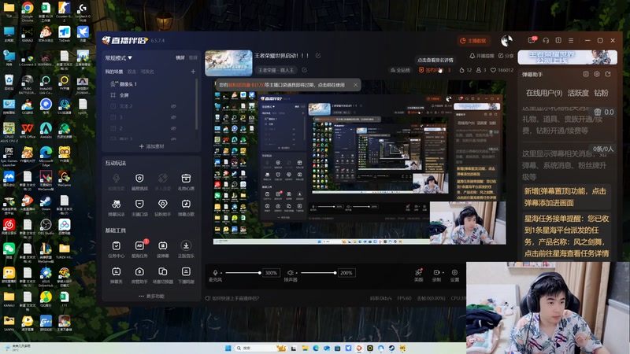630x354 pixels.
Task: Open speaker device dropdown arrow
Action: pyautogui.click(x=296, y=273)
